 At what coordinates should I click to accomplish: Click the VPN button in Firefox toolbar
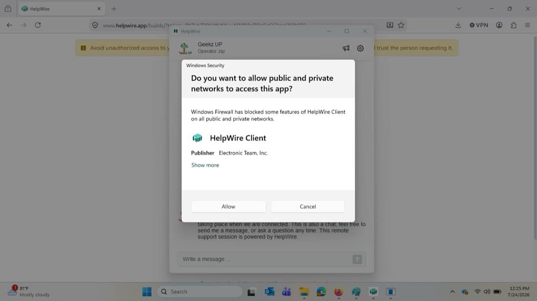[x=479, y=25]
